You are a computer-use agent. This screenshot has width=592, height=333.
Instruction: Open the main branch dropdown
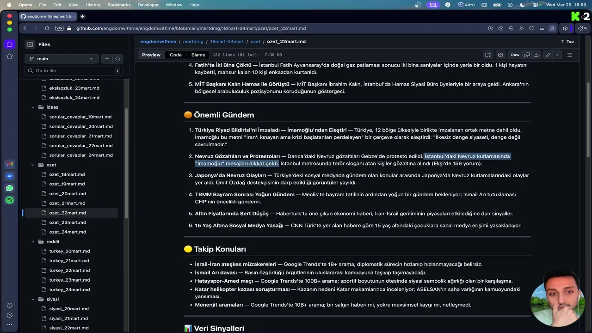pyautogui.click(x=62, y=59)
